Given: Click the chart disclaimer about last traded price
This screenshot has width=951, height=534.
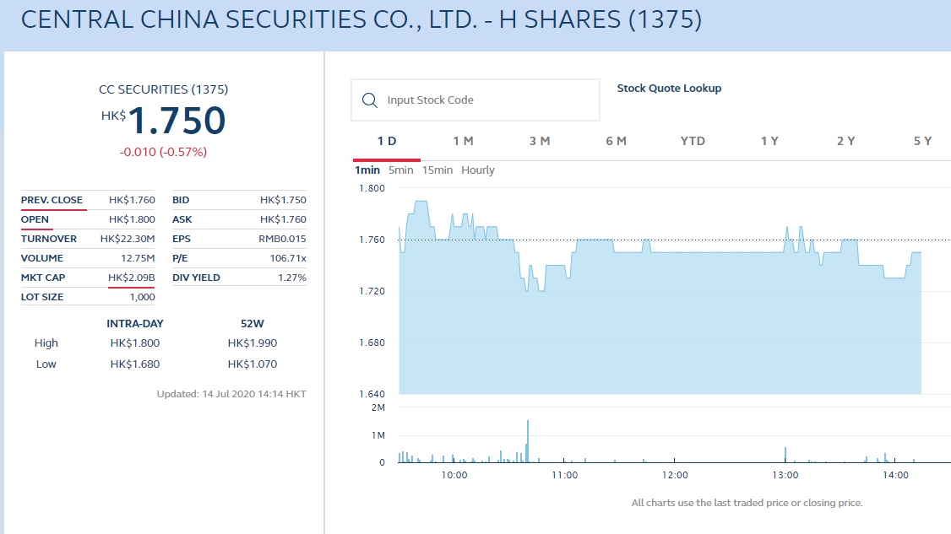Looking at the screenshot, I should click(747, 503).
